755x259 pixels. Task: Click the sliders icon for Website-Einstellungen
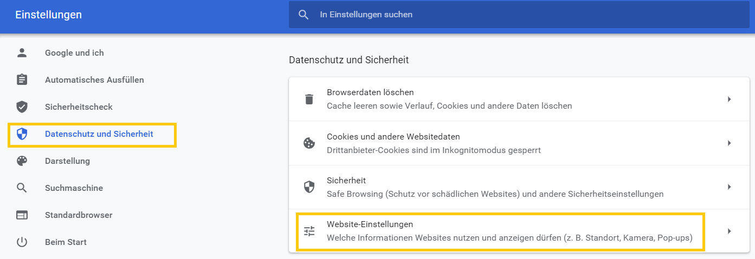(309, 231)
